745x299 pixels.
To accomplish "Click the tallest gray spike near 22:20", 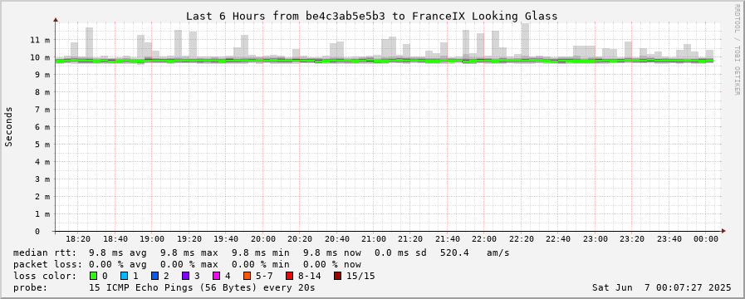I will coord(525,41).
